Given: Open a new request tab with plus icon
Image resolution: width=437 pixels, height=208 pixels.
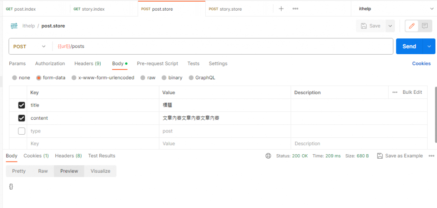Looking at the screenshot, I should click(x=281, y=9).
